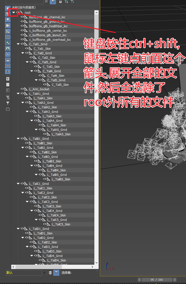
Task: Click Display All list icon
Action: [x=8, y=79]
